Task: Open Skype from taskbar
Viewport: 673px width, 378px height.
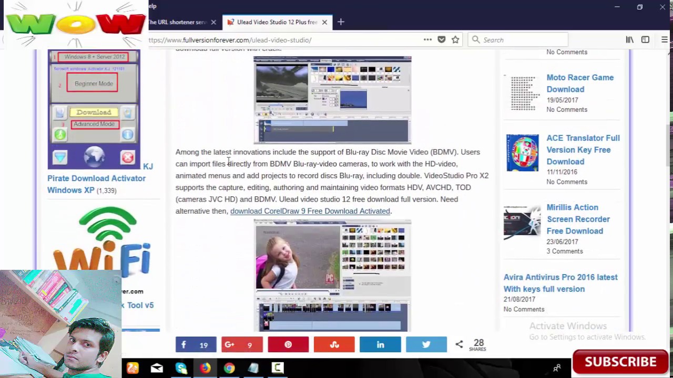Action: [x=181, y=369]
